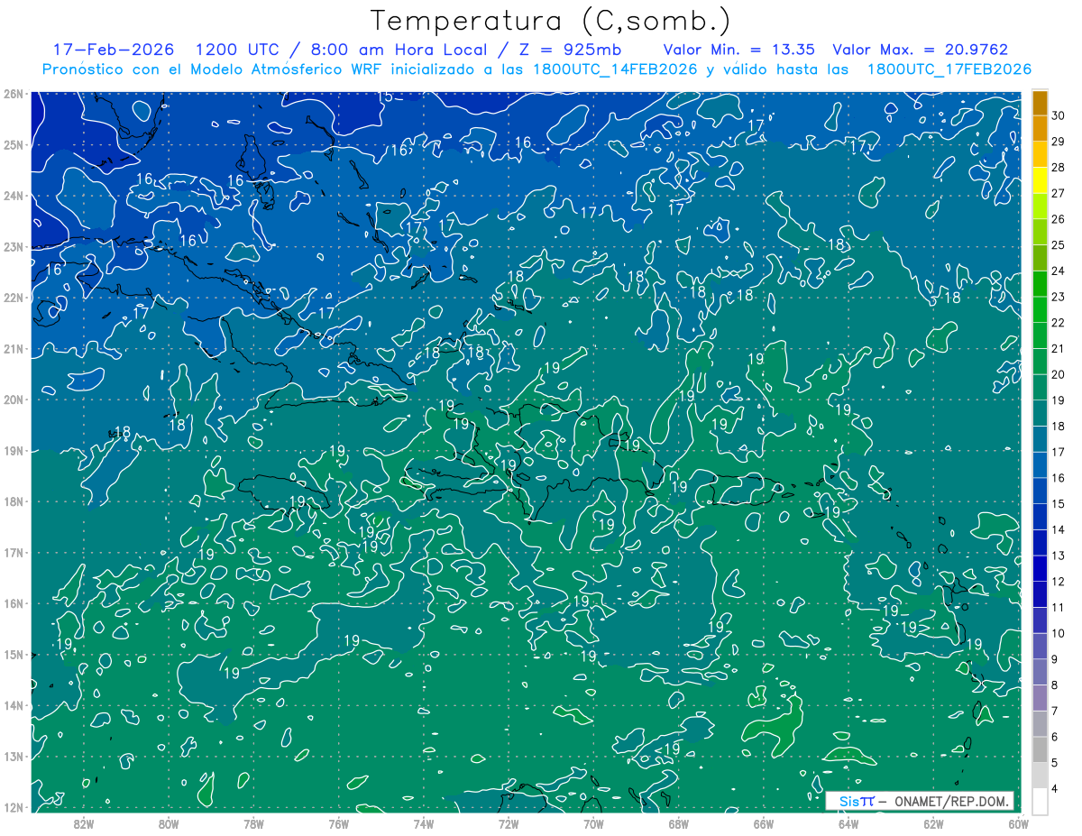
Task: Click the 12N latitude axis label
Action: click(13, 807)
